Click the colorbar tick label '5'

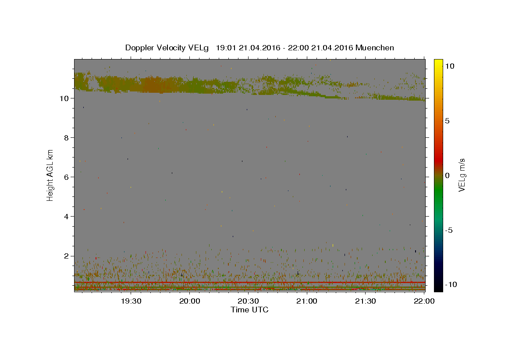point(447,121)
